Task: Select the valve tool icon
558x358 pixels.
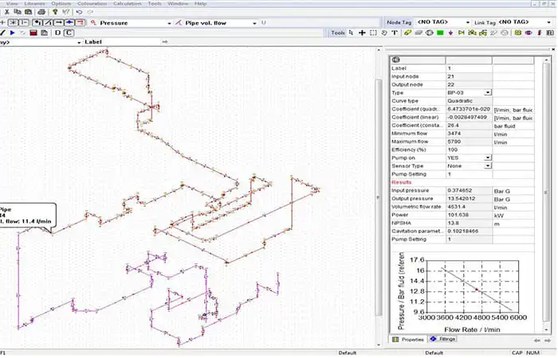Action: 462,33
